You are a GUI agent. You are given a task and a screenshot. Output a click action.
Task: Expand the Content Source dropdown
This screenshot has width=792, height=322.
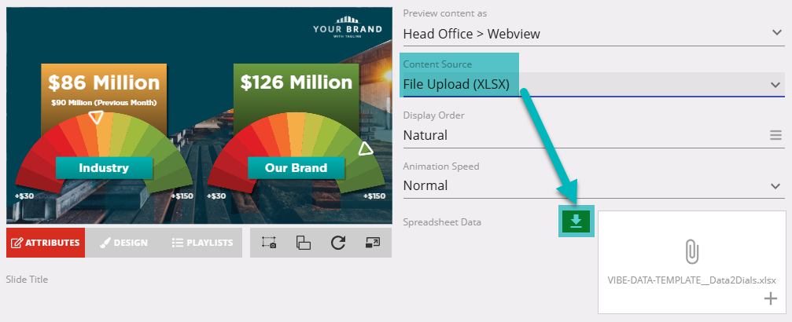(x=775, y=84)
